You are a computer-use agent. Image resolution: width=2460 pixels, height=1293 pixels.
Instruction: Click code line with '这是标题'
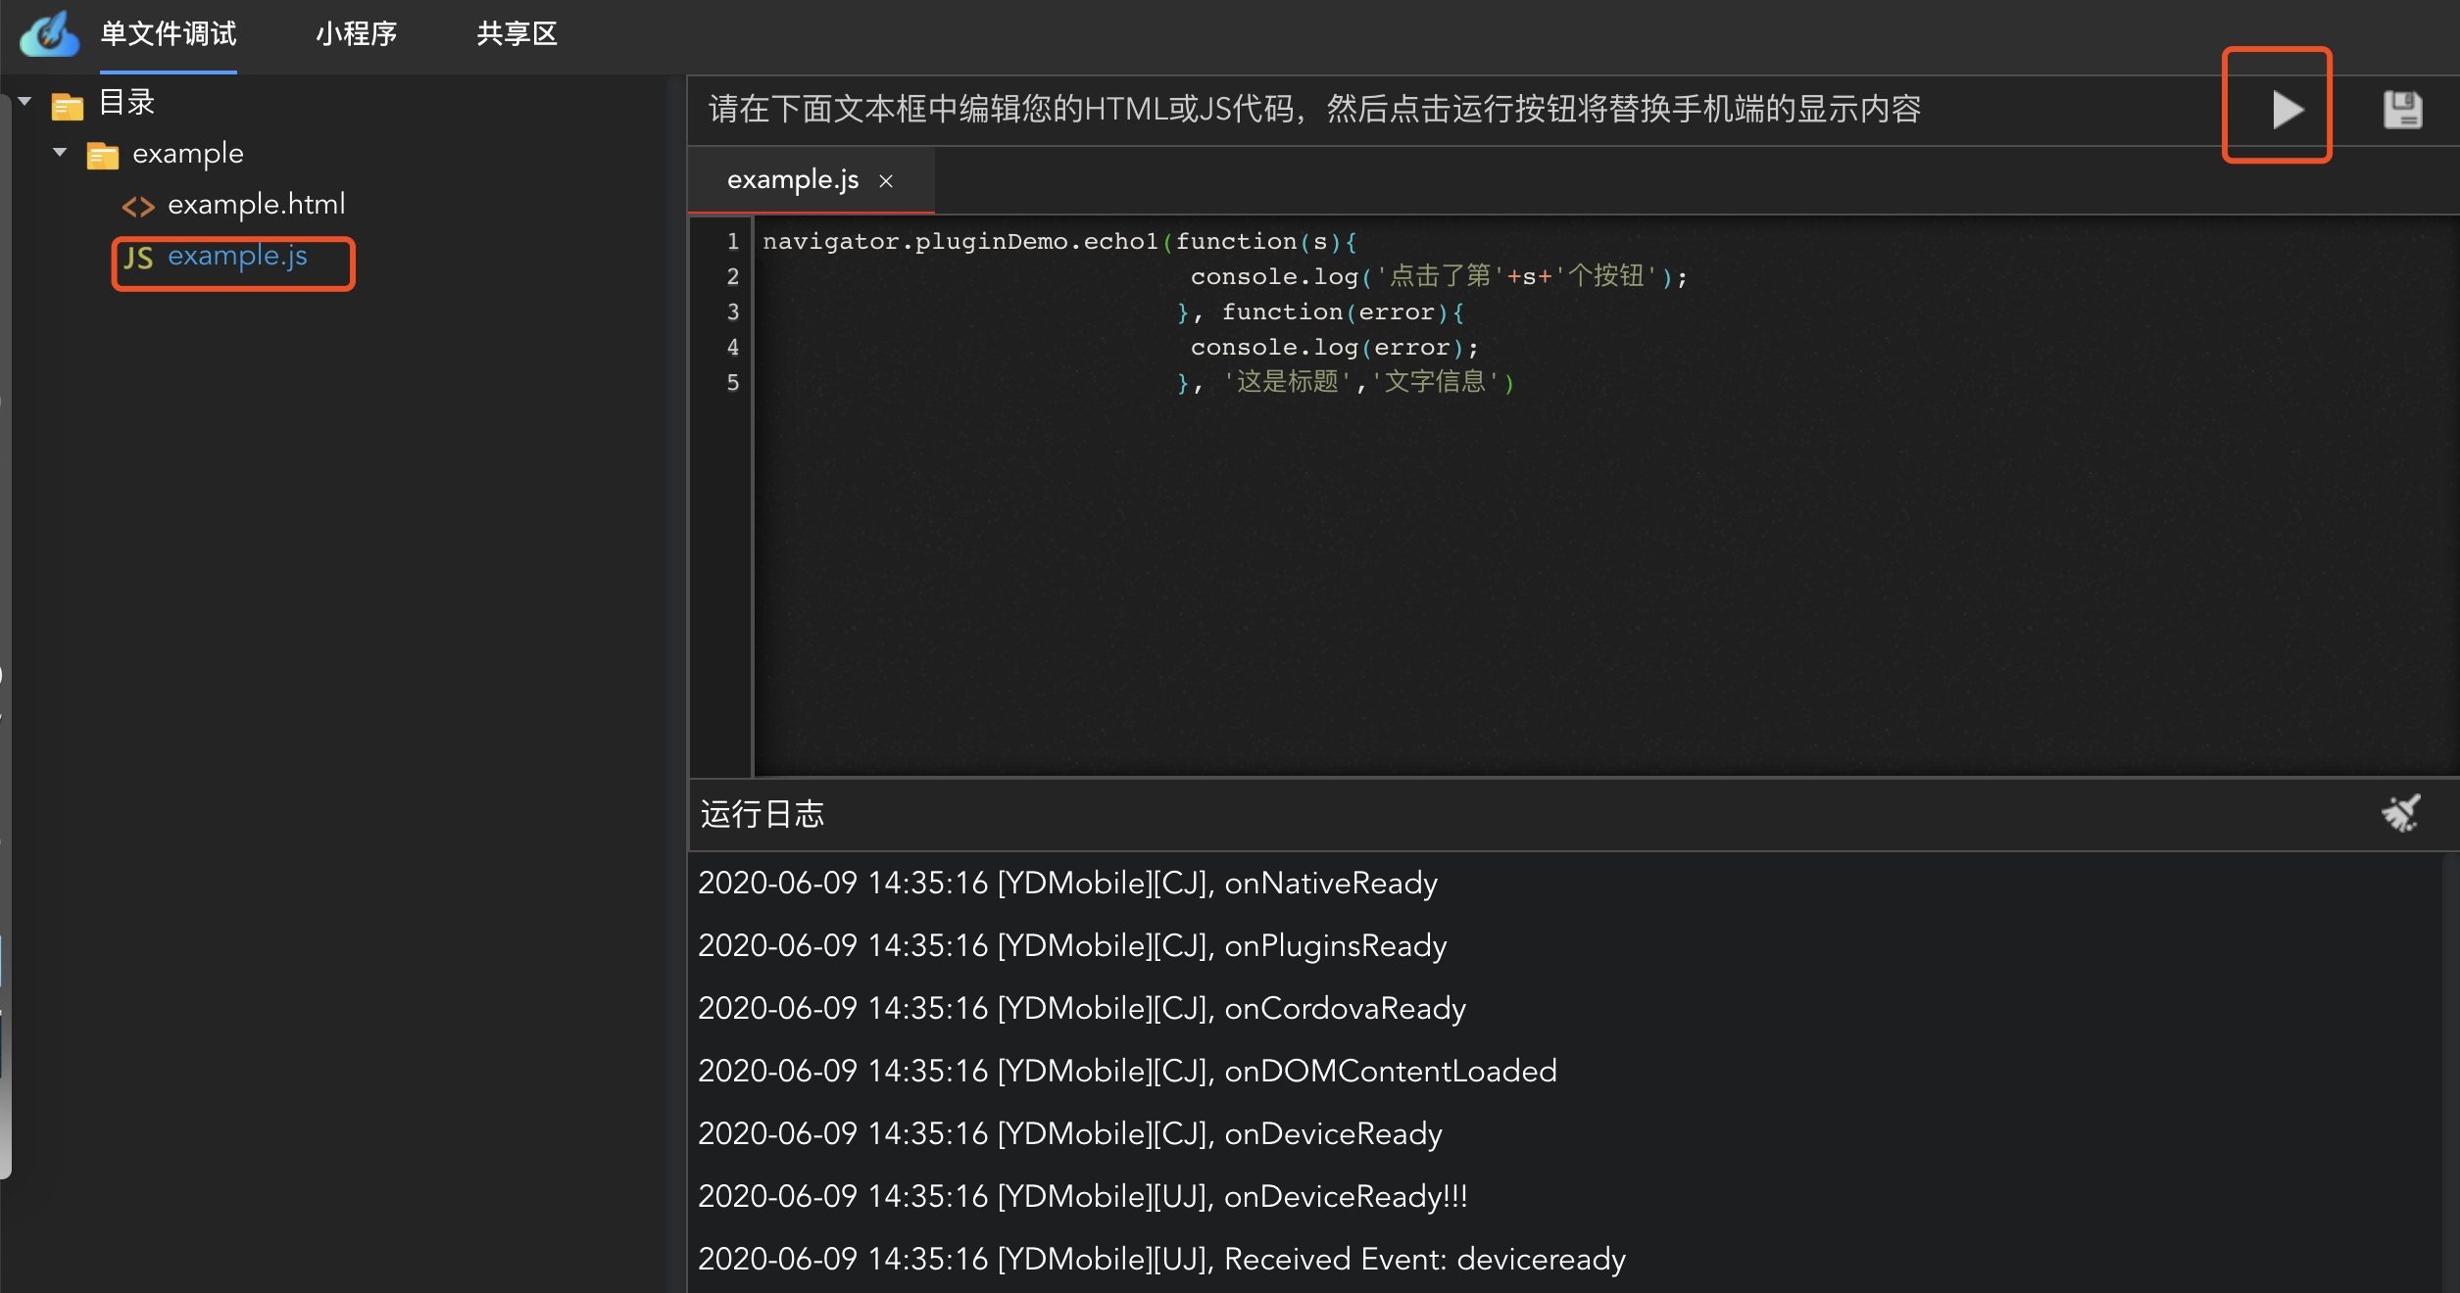pos(1346,382)
